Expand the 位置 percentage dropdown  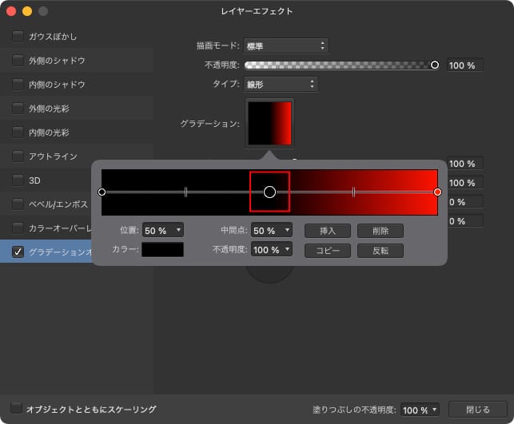click(x=163, y=230)
